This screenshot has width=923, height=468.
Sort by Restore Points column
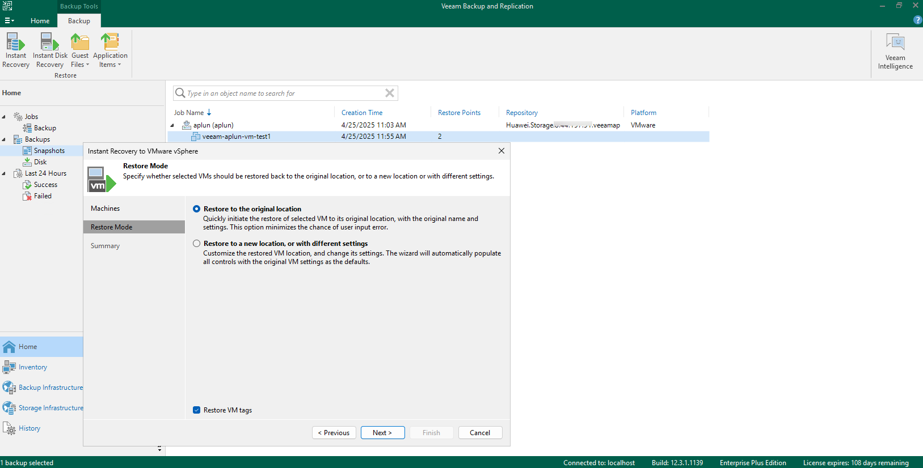459,113
